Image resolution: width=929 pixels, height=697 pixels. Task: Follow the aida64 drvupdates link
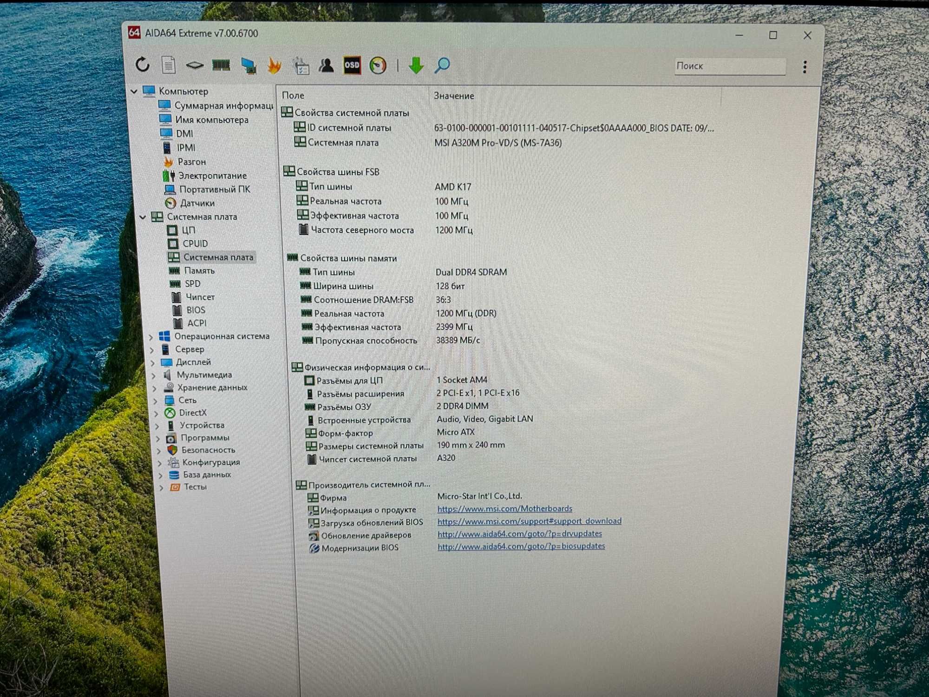click(520, 533)
